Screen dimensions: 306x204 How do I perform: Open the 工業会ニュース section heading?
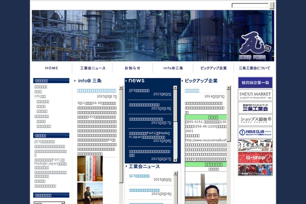[144, 167]
